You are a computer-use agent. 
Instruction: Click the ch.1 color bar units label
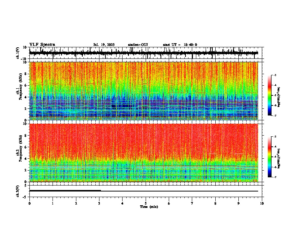[x=279, y=97]
